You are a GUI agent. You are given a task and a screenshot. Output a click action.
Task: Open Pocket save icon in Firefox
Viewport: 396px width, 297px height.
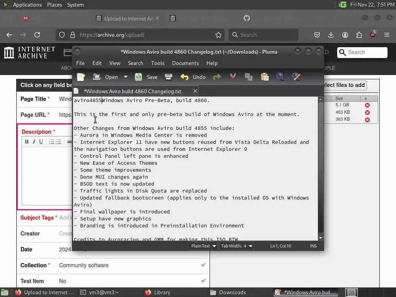click(x=317, y=35)
